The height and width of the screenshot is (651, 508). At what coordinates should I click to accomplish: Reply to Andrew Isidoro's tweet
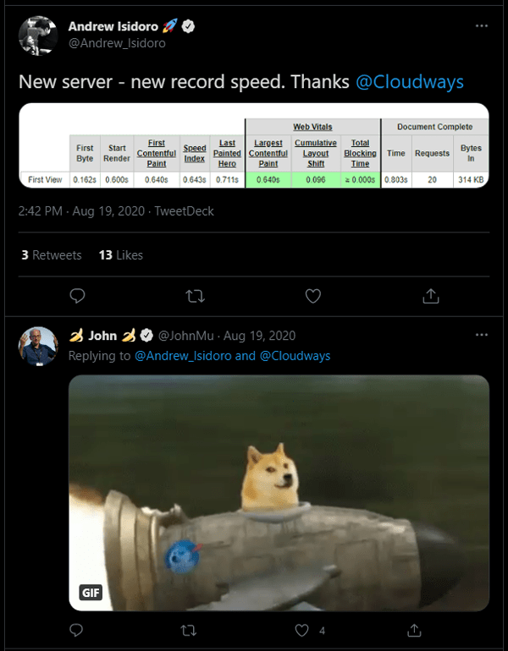click(x=77, y=296)
